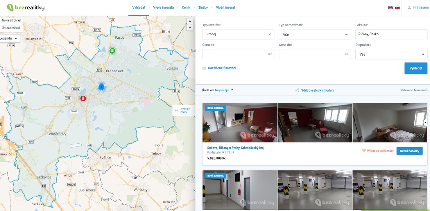Add Sukova listing to favorites
The width and height of the screenshot is (430, 211).
point(378,151)
